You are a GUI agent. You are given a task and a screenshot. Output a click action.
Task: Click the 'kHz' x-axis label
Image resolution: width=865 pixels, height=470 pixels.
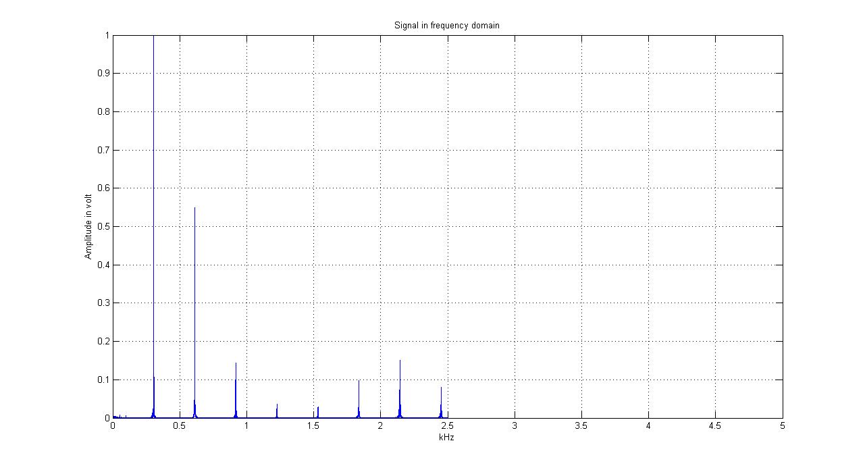point(447,438)
